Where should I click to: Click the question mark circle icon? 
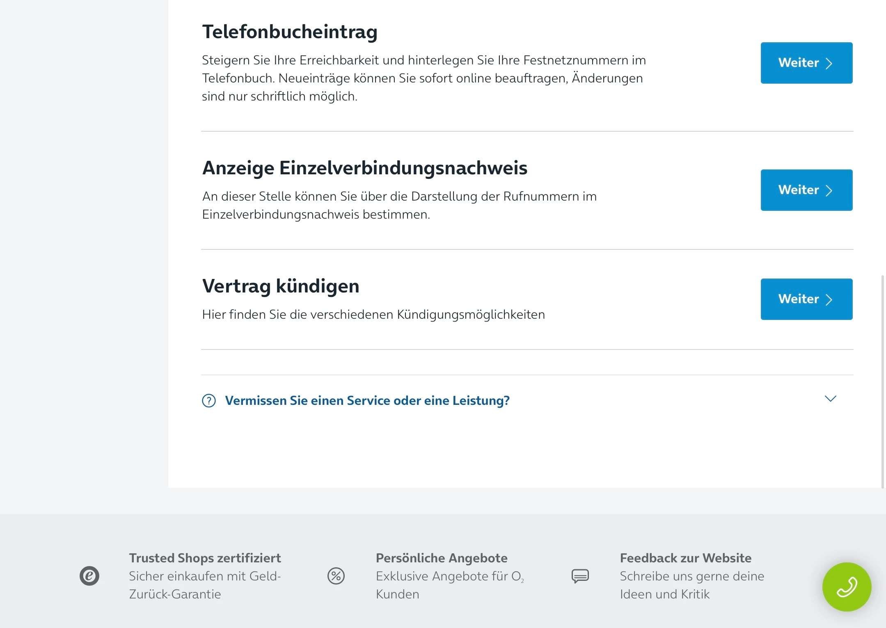pos(209,400)
